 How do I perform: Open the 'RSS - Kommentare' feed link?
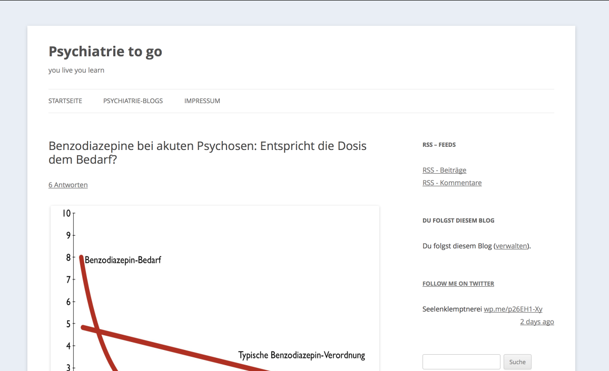[x=452, y=183]
